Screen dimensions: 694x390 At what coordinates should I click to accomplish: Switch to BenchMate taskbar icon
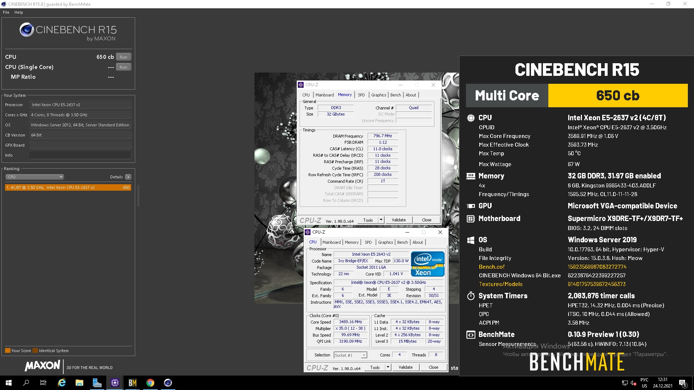(x=133, y=383)
